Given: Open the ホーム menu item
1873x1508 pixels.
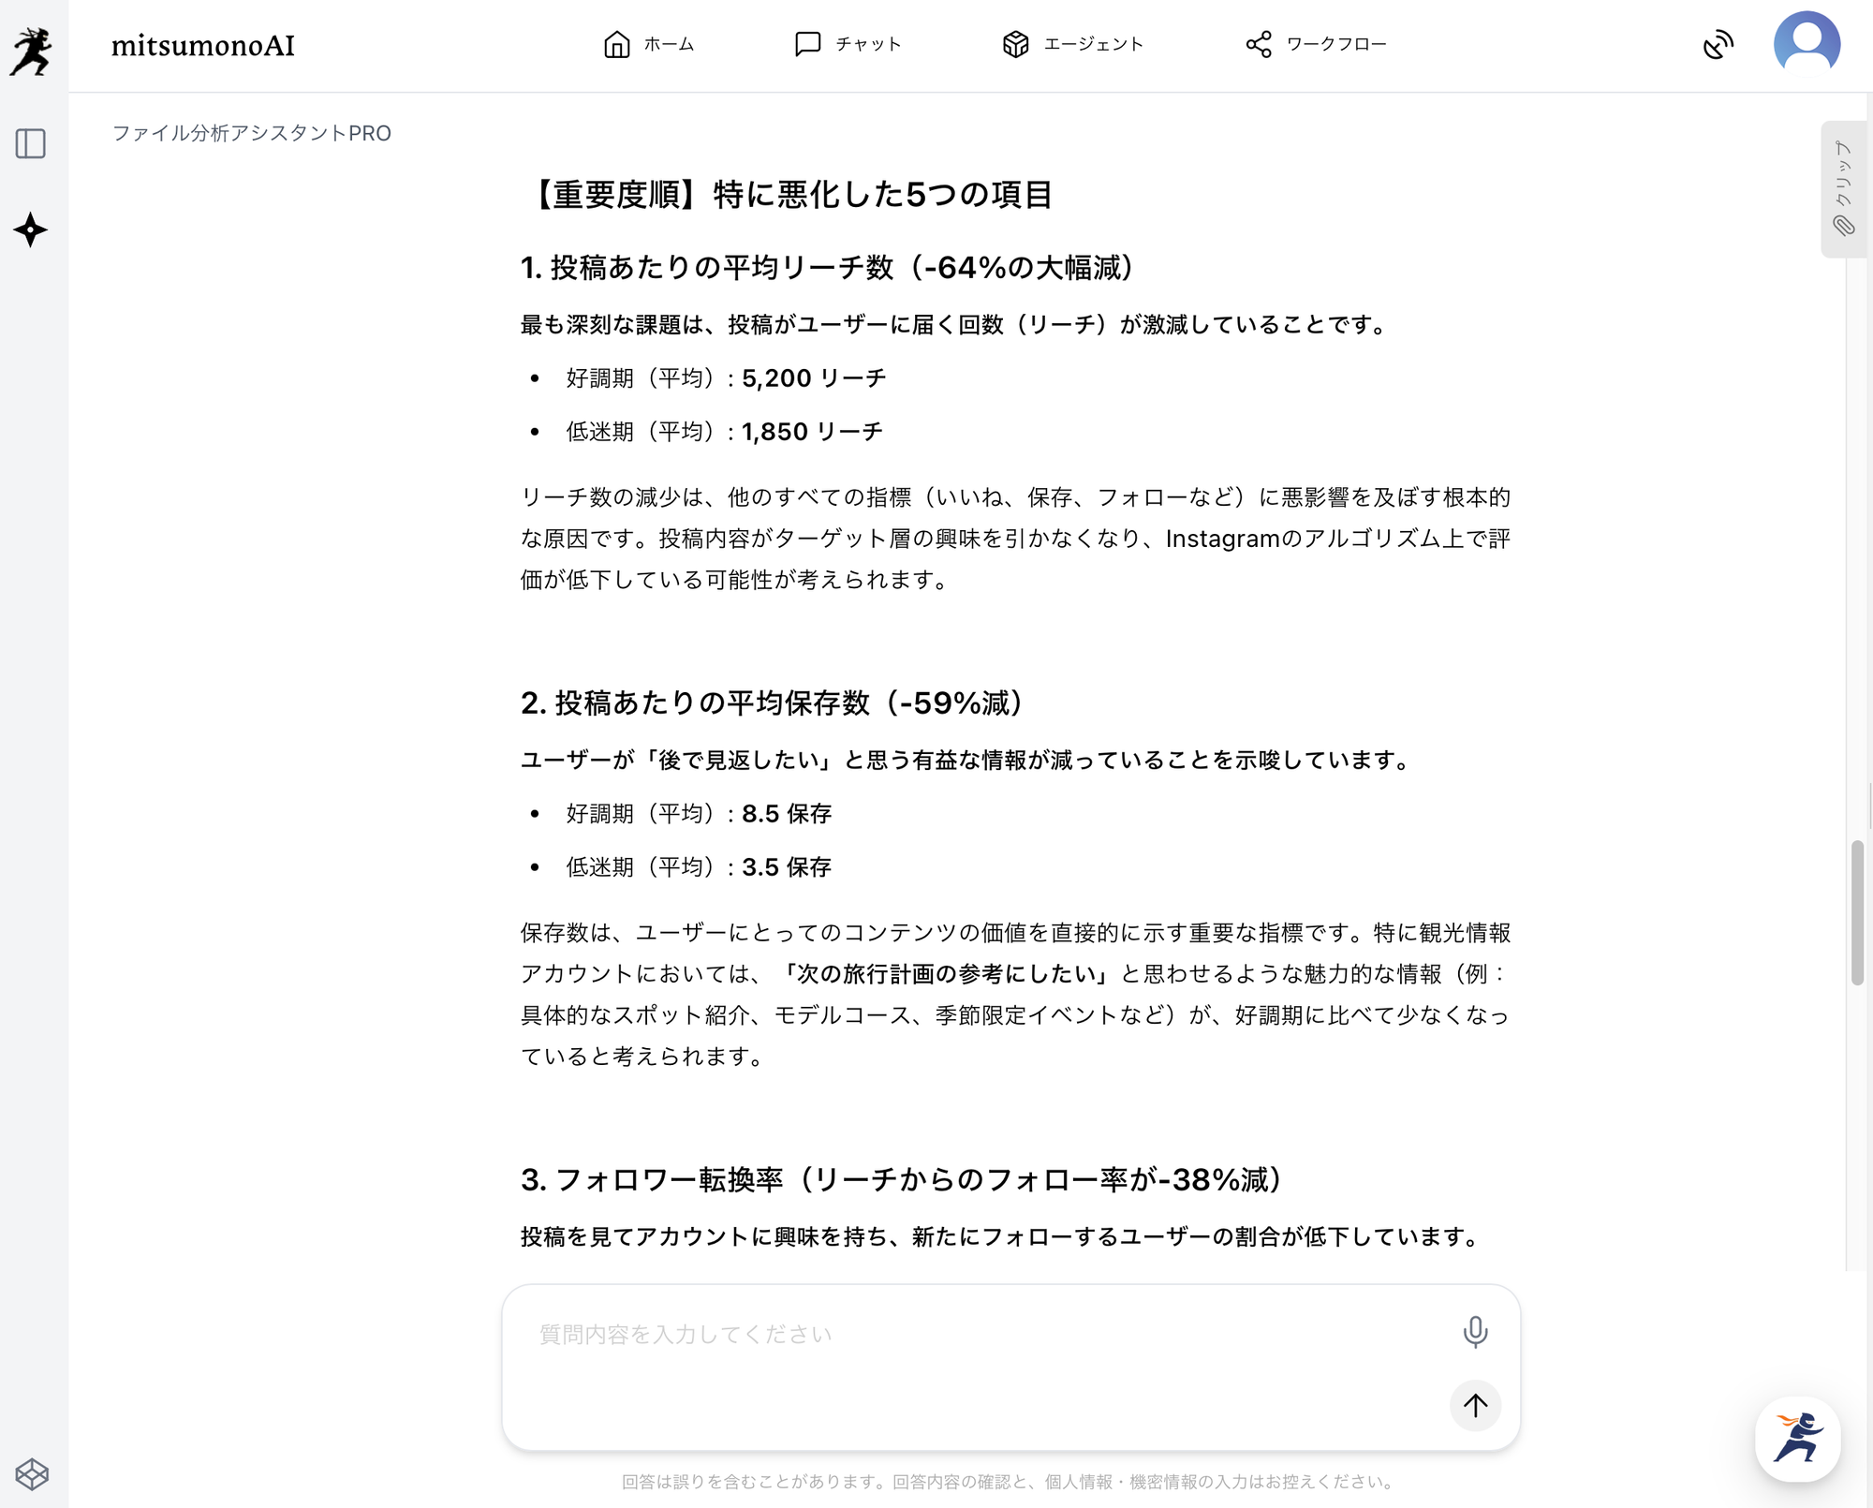Looking at the screenshot, I should coord(668,44).
